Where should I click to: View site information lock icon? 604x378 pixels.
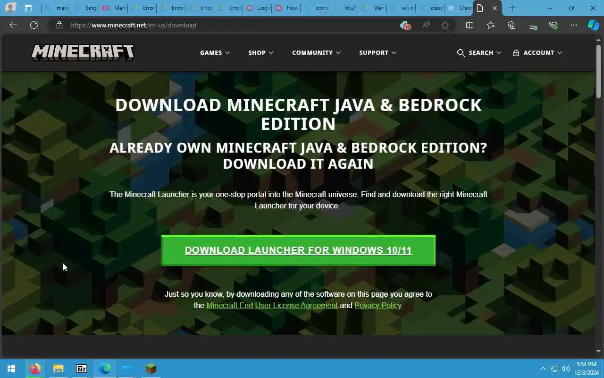59,25
